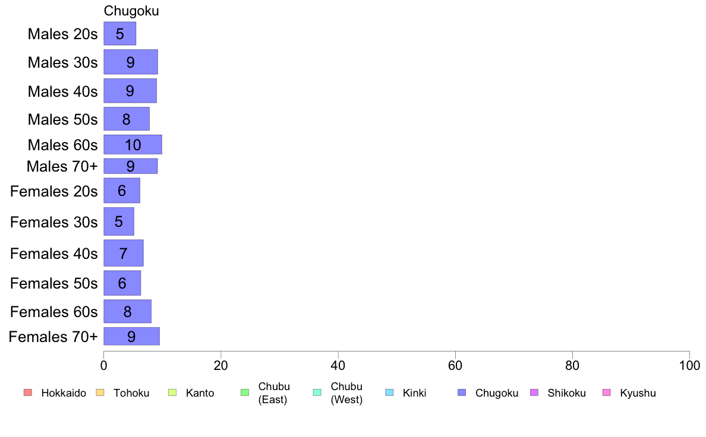Select the Males 20s bar
706x437 pixels.
pos(120,34)
